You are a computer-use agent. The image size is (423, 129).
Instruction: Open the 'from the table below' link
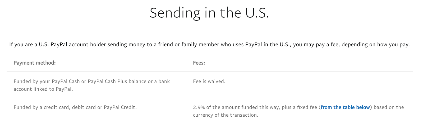pos(345,107)
